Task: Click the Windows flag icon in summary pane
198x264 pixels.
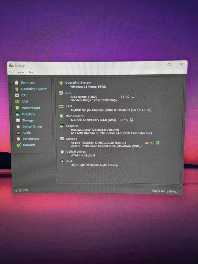Action: click(61, 82)
